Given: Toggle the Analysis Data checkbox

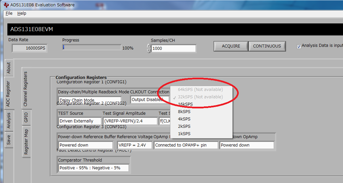Looking at the screenshot, I should click(299, 47).
